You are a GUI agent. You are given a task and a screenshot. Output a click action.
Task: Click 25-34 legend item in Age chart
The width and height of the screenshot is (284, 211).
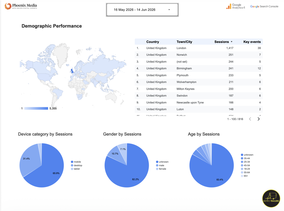click(245, 162)
